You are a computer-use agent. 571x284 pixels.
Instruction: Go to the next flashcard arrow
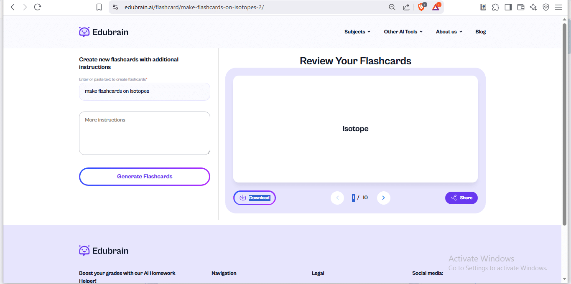(x=383, y=198)
